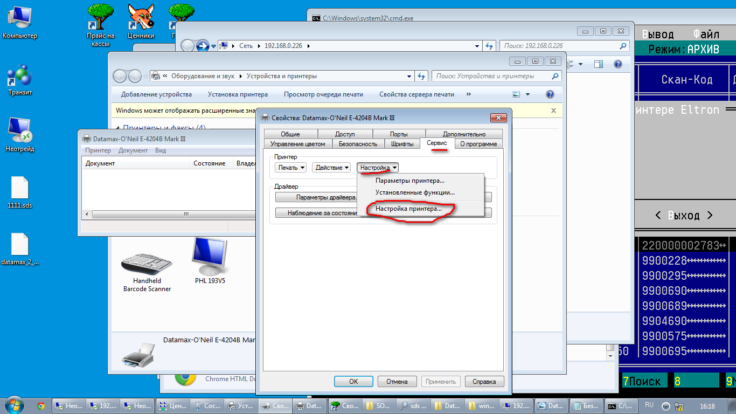
Task: Open the Принтер menu in print queue window
Action: pos(98,150)
